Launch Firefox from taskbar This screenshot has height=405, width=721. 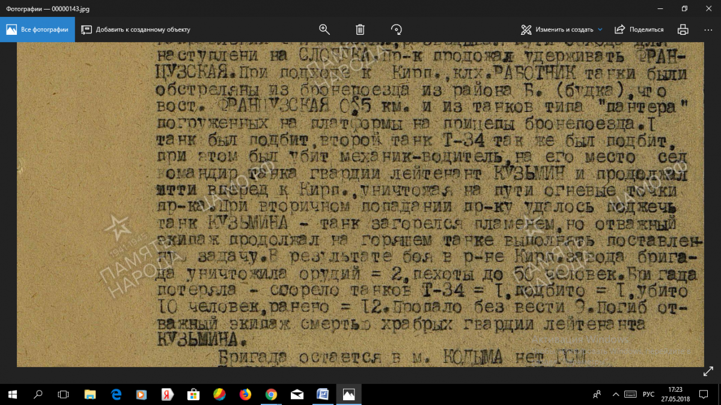(x=245, y=394)
